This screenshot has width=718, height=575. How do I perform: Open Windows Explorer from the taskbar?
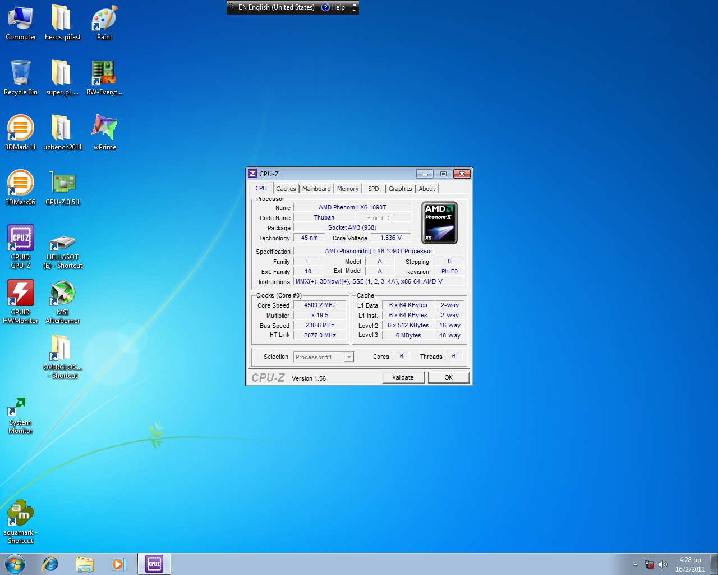point(85,564)
